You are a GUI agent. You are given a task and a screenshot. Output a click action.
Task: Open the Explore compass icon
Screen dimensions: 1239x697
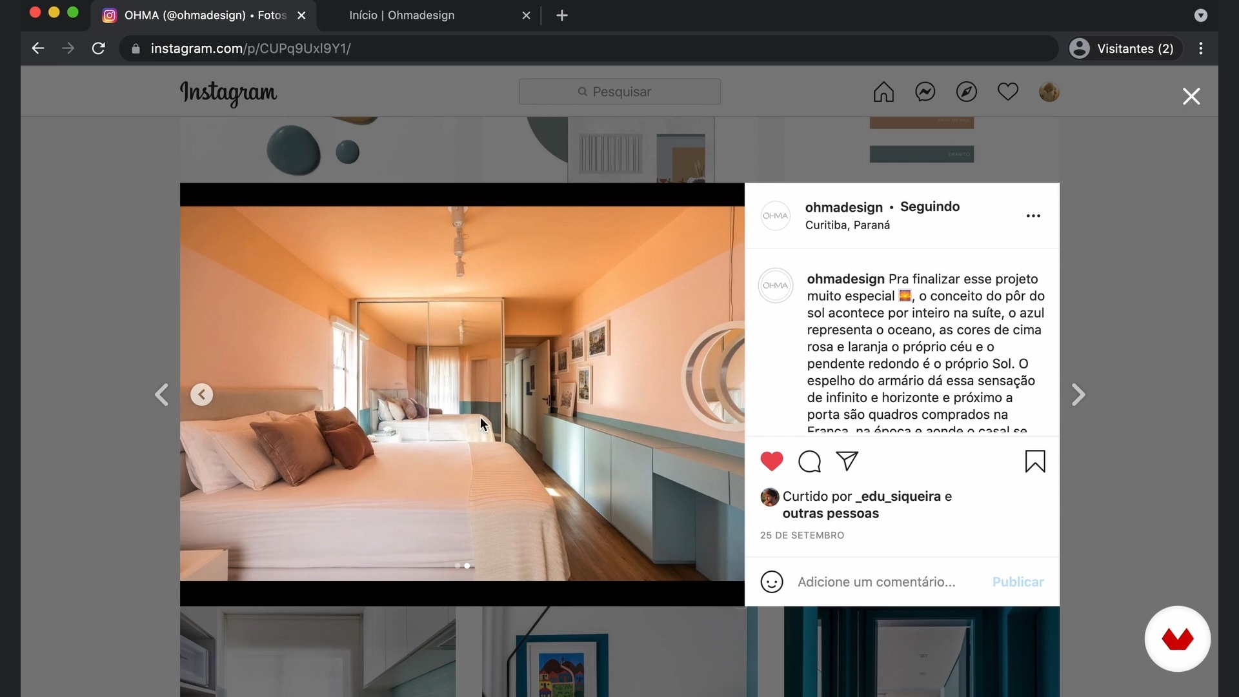[966, 92]
